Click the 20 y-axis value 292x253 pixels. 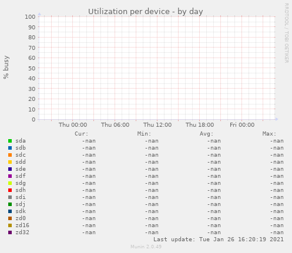point(32,99)
